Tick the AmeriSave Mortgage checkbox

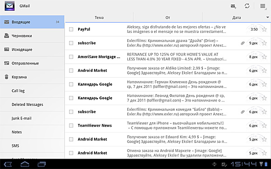tap(71, 57)
